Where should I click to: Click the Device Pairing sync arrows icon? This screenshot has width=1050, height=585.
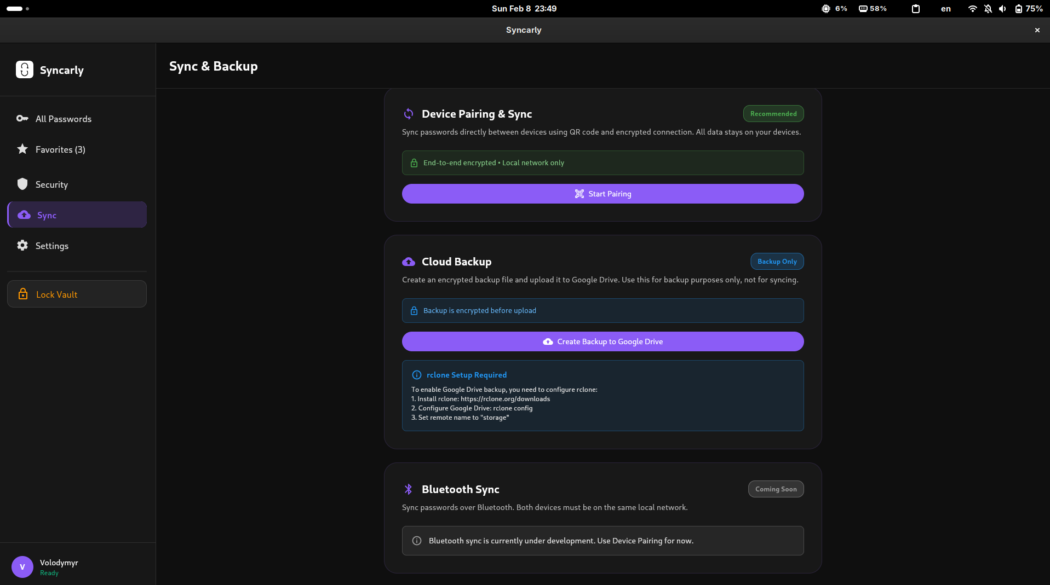click(x=408, y=114)
